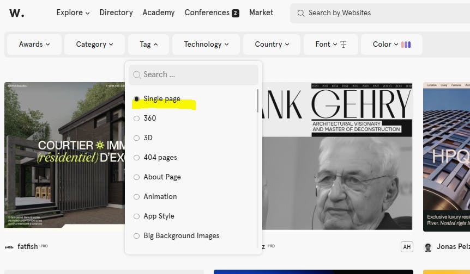Click the tag Search input field
Screen dimensions: 470x274
(x=194, y=74)
